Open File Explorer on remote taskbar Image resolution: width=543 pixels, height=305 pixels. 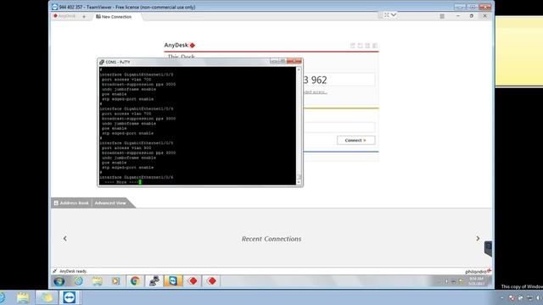coord(97,281)
